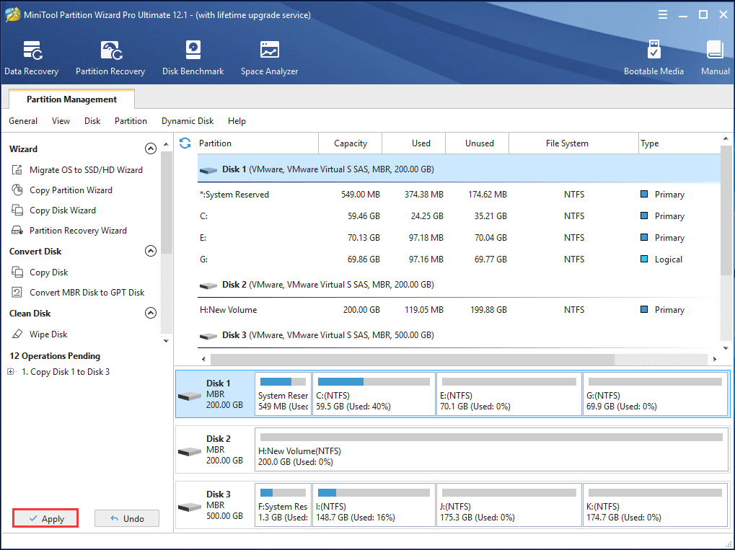This screenshot has width=735, height=550.
Task: Select E:(NTFS) partition block on Disk 1
Action: pyautogui.click(x=509, y=394)
